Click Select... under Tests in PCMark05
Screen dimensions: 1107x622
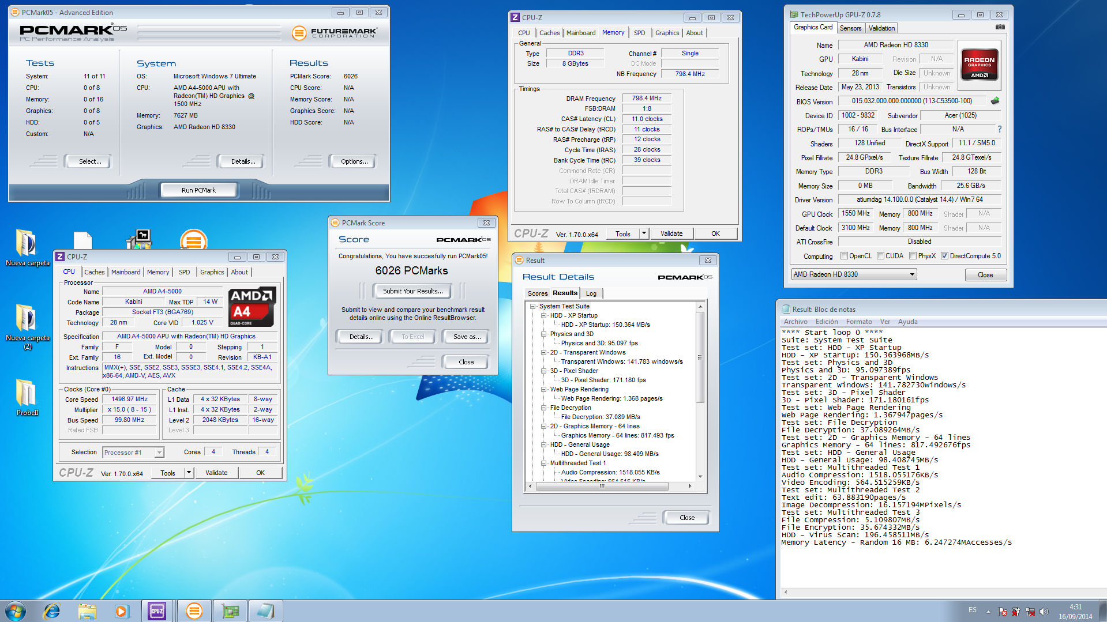click(90, 161)
